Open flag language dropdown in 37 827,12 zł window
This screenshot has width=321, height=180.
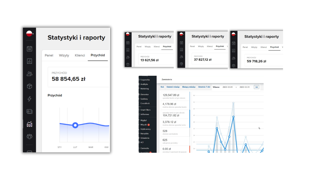coord(181,34)
